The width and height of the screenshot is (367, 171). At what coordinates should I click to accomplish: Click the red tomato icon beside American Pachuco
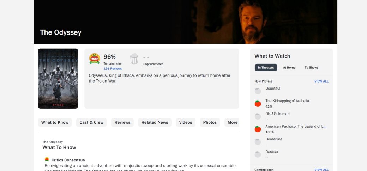click(258, 129)
